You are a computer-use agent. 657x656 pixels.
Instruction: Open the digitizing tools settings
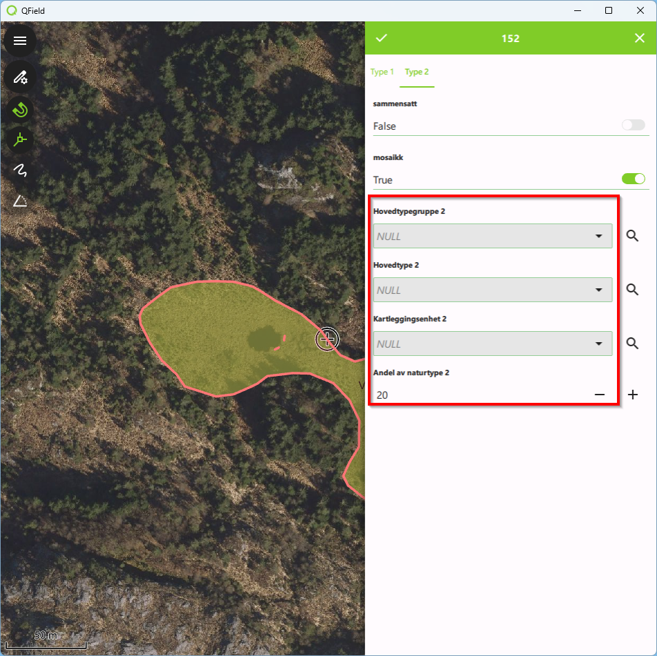(x=20, y=77)
